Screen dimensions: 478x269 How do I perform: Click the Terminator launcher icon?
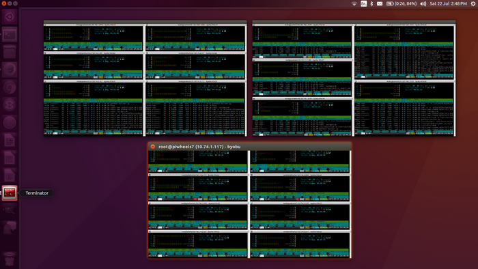[10, 193]
